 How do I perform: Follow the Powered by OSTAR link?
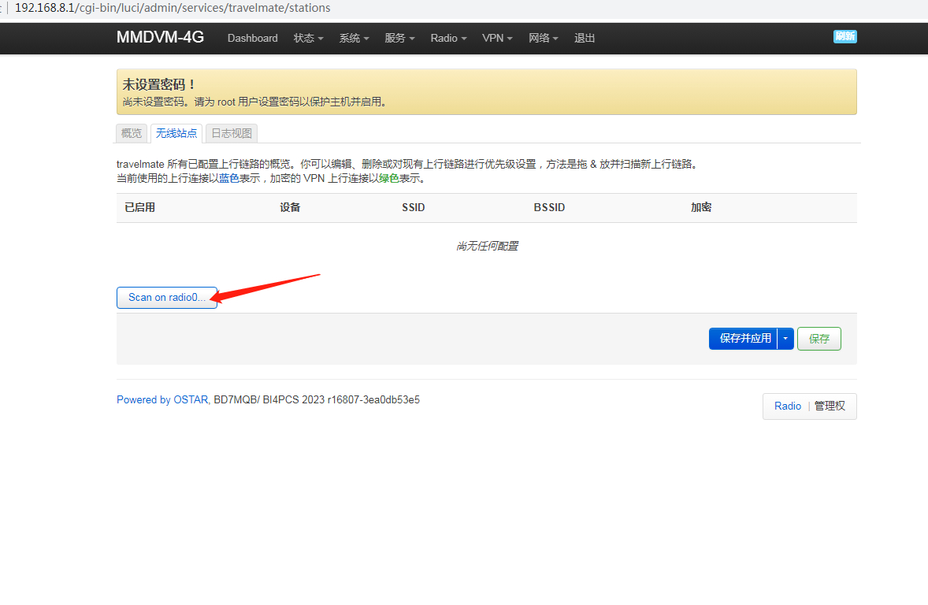pyautogui.click(x=162, y=399)
